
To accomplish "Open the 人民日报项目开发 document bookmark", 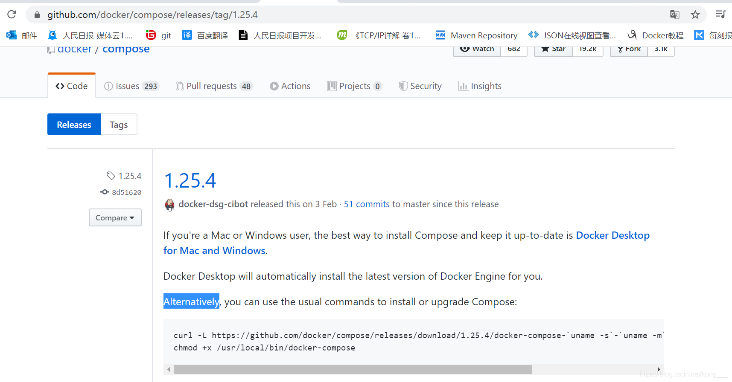I will pos(280,35).
